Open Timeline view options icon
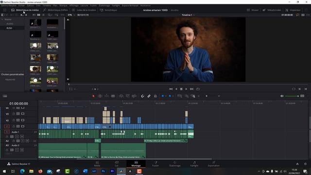Screen dimensions: 311x175 click(x=5, y=96)
